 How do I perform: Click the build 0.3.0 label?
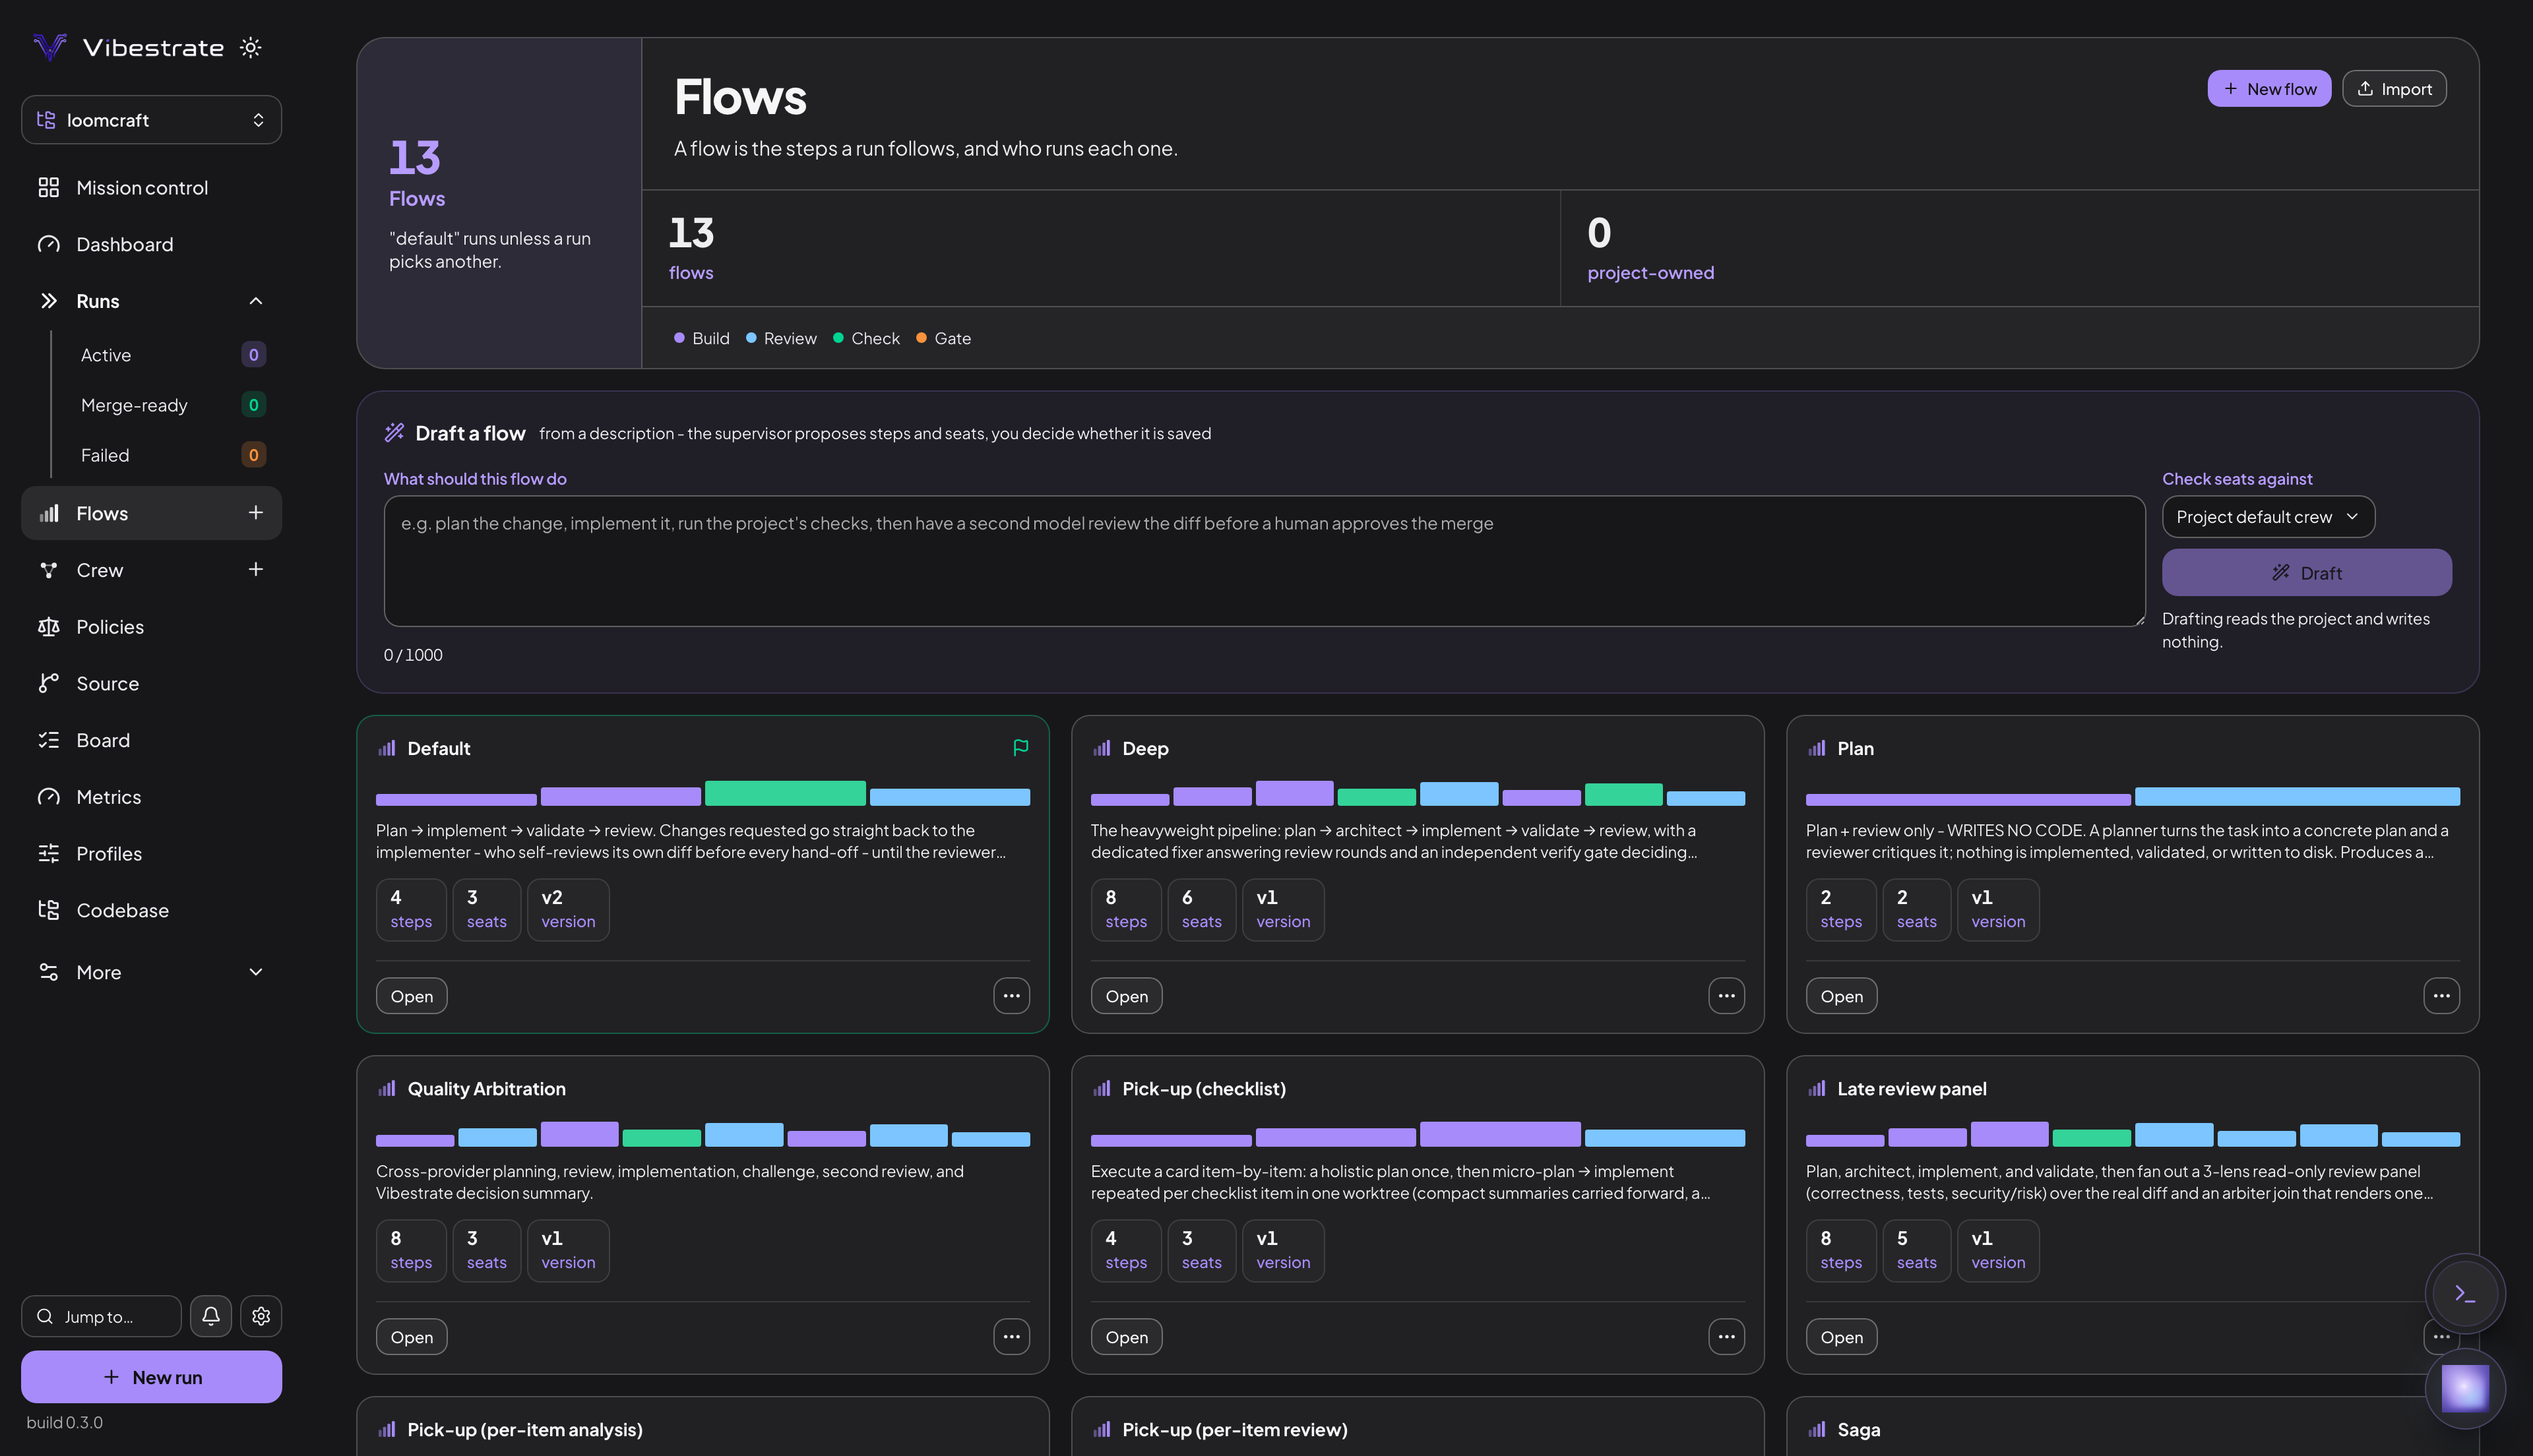click(64, 1423)
